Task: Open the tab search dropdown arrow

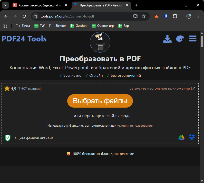Action: click(5, 5)
